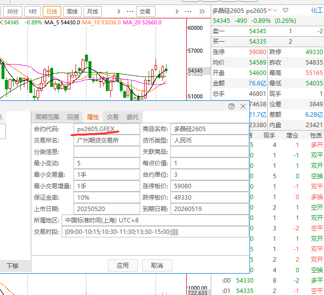Screen dimensions: 324x295
Task: Click the 合约代码 field showing ps2605.GFEX
Action: 106,129
